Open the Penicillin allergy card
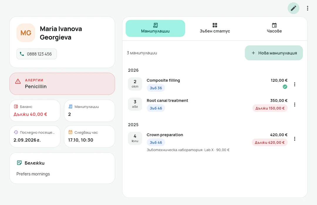The height and width of the screenshot is (205, 317). [x=62, y=84]
